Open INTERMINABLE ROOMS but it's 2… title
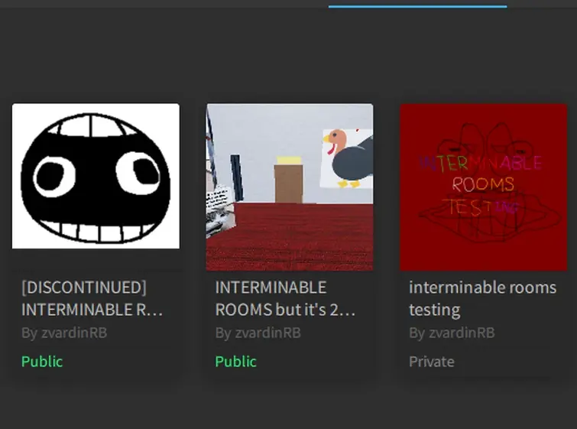 pyautogui.click(x=286, y=298)
